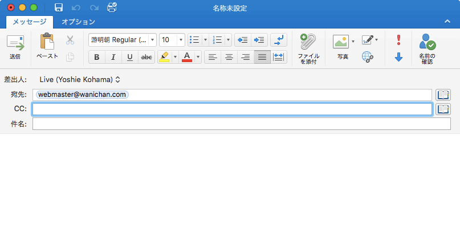Increase the indent level
Screen dimensions: 460x228
259,40
